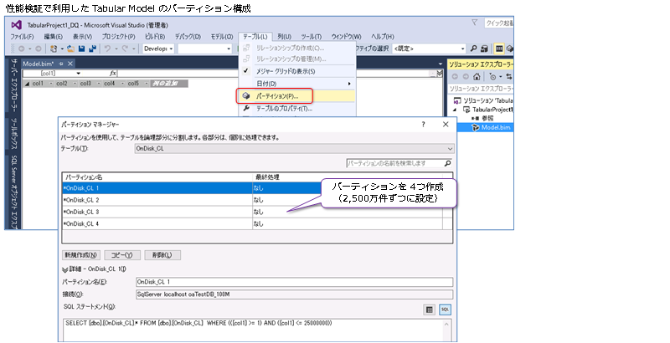The image size is (670, 343).
Task: Collapse the TabularProject1 tree node
Action: [455, 110]
